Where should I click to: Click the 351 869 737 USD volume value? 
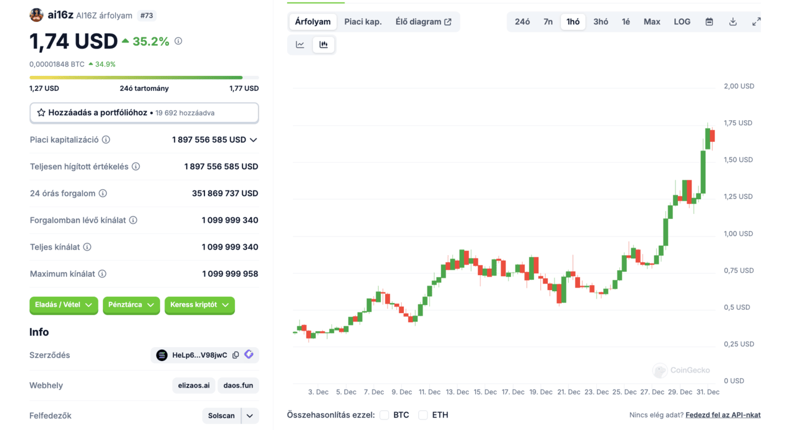point(225,194)
